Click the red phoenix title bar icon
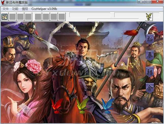Screen dimensions: 164x124 pyautogui.click(x=3, y=2)
